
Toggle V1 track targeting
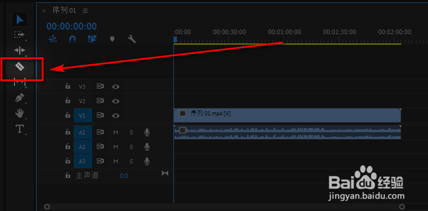83,115
